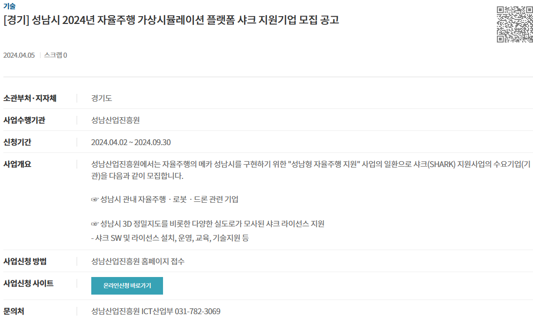Click the application period 2024.04.02 ~ 2024.09.30
This screenshot has height=320, width=533.
coord(131,142)
